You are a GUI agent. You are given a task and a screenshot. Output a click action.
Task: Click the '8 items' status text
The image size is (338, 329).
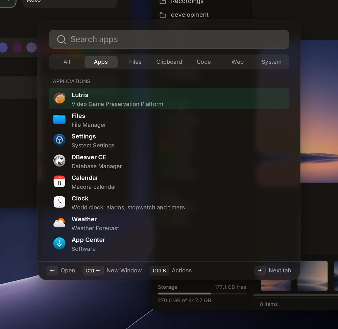point(269,304)
